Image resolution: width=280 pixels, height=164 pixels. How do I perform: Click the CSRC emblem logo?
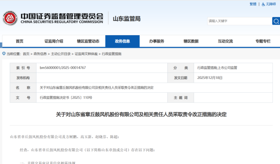10,18
